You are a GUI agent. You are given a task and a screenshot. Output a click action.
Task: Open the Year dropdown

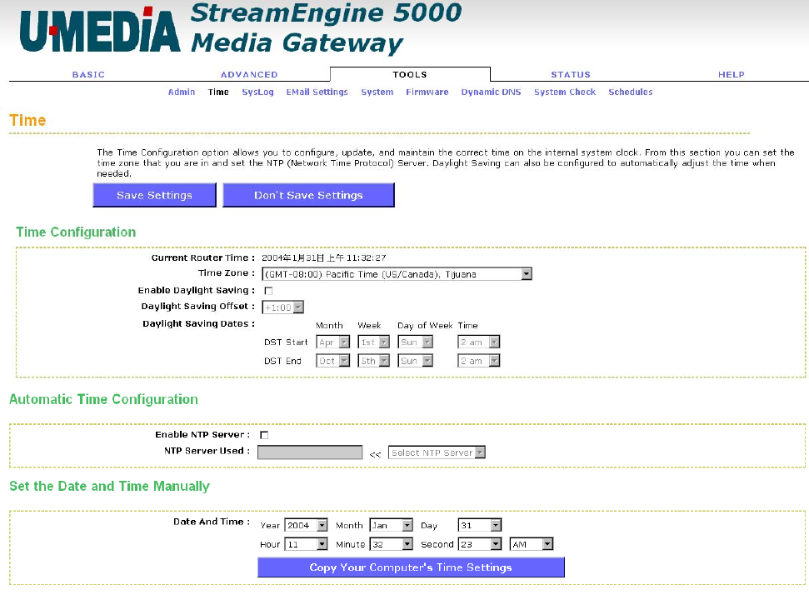click(306, 525)
